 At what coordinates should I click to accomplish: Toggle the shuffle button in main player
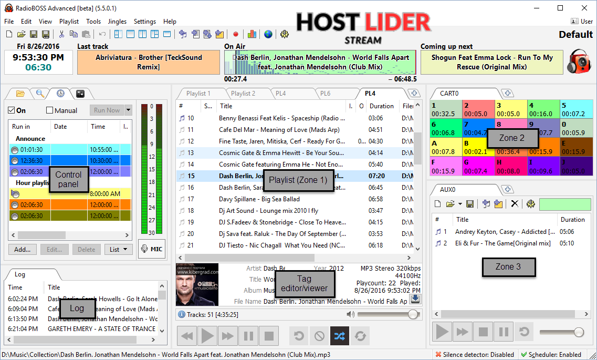click(x=339, y=336)
